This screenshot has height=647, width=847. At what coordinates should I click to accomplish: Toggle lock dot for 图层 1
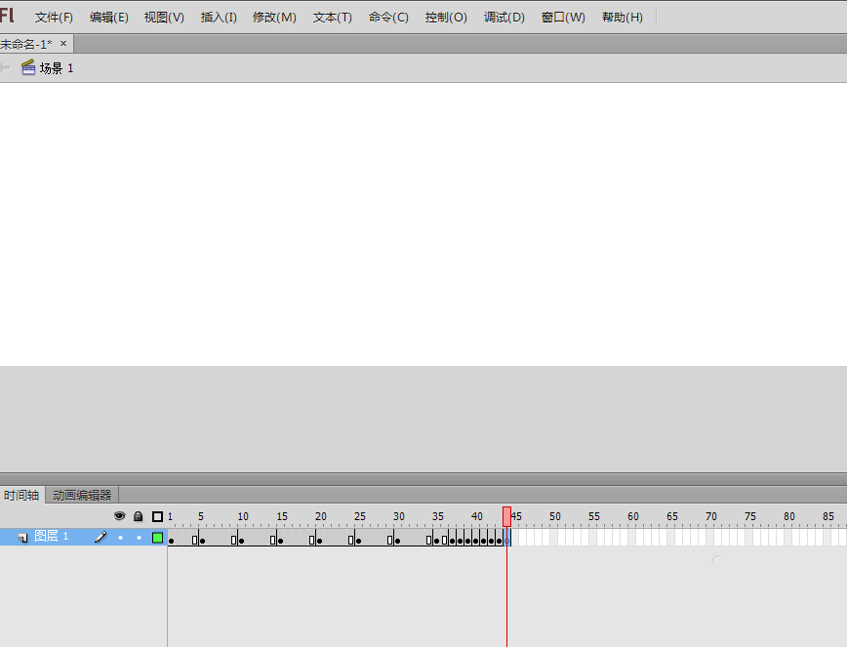pos(139,538)
